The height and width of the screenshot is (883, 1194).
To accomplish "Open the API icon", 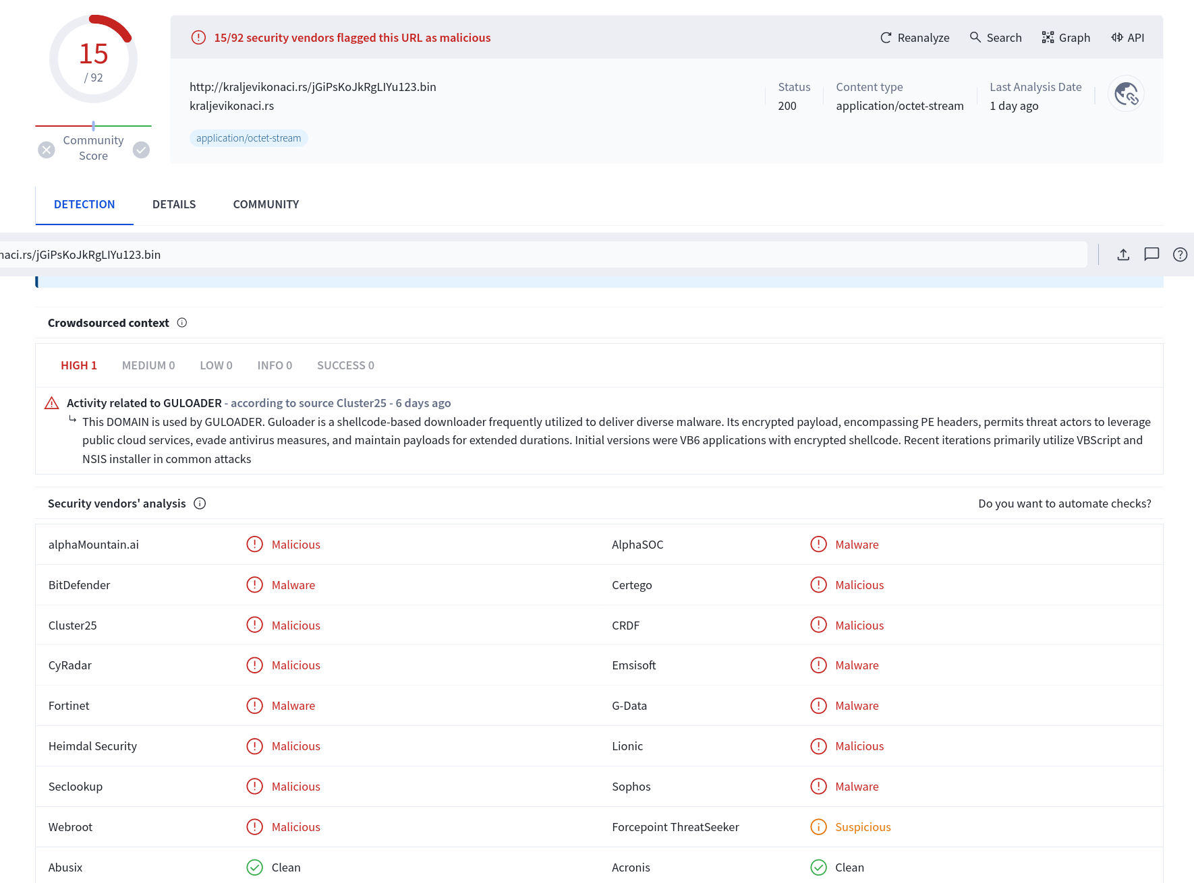I will coord(1117,38).
